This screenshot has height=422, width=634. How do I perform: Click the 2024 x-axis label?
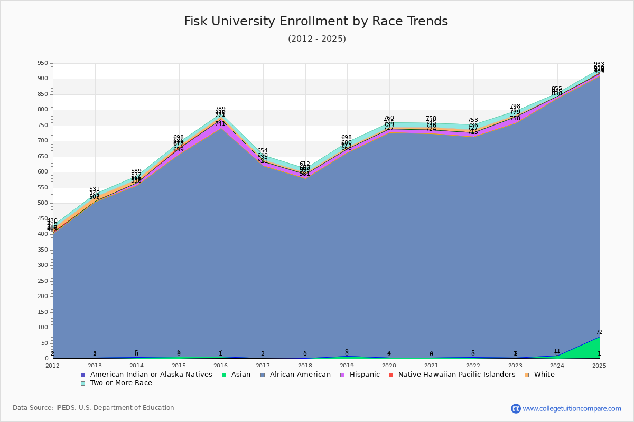[x=557, y=366]
